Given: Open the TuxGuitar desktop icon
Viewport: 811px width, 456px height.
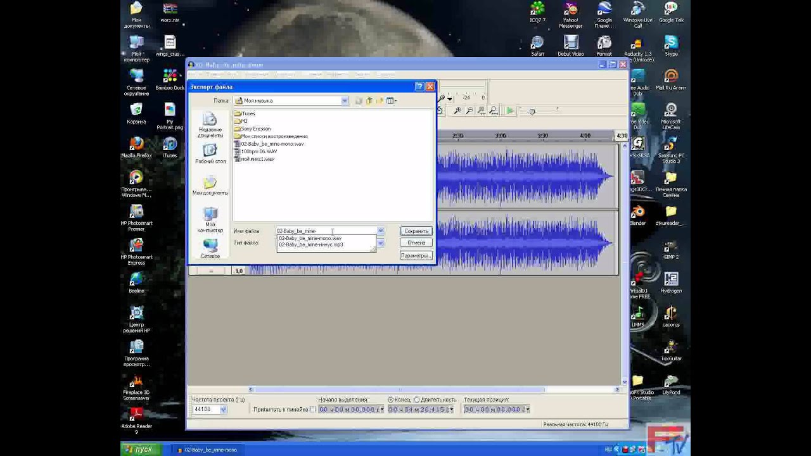Looking at the screenshot, I should tap(671, 351).
